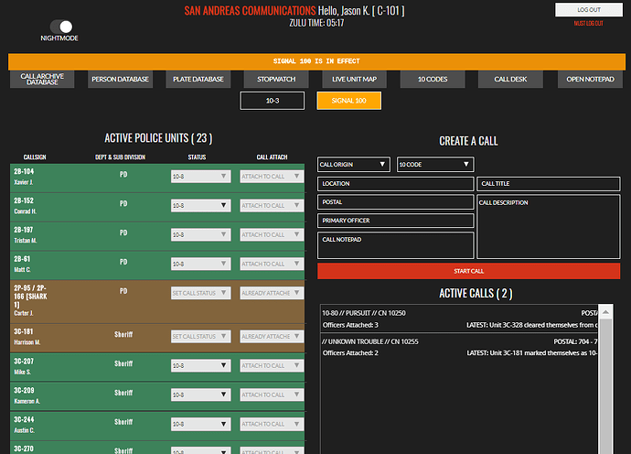Click the Call Description text area
The image size is (631, 454).
pyautogui.click(x=548, y=227)
